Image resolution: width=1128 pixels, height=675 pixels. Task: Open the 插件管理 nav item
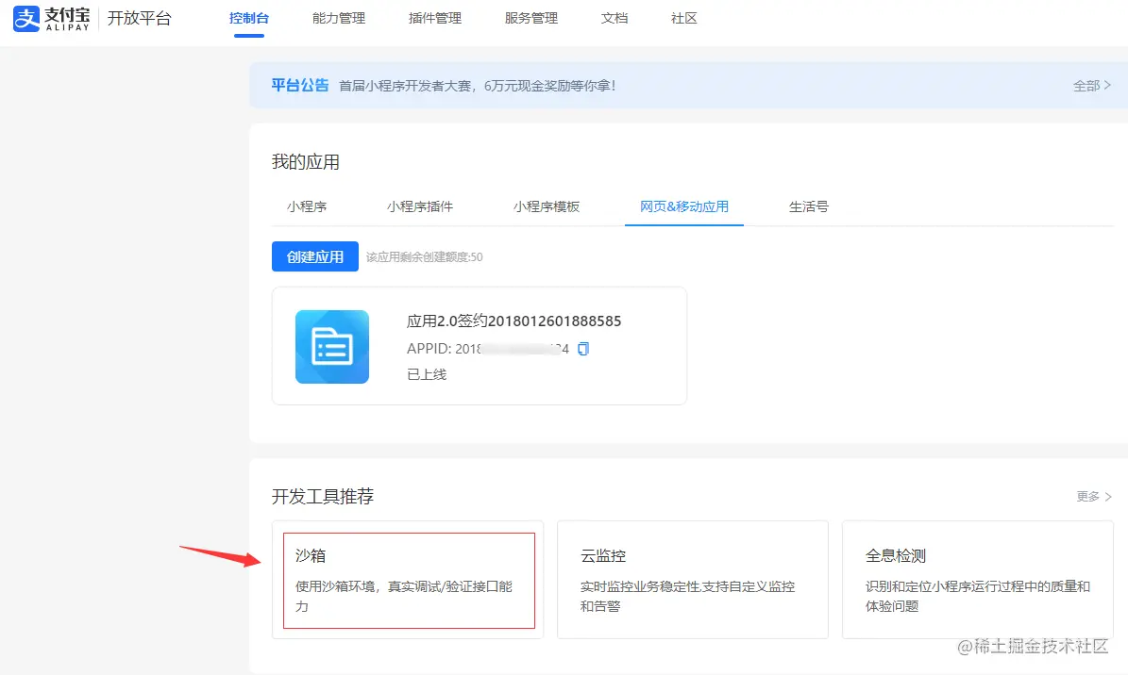pos(435,18)
